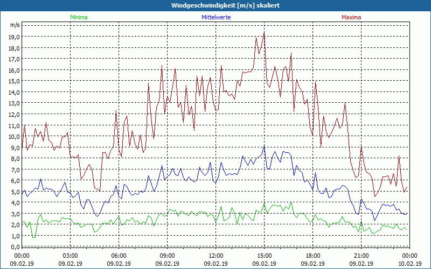This screenshot has height=269, width=431.
Task: Click the '09.02.19' date below 09:00
Action: (x=168, y=264)
